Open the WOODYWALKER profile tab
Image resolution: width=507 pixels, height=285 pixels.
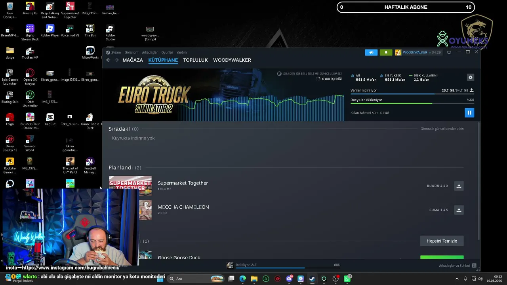(232, 60)
